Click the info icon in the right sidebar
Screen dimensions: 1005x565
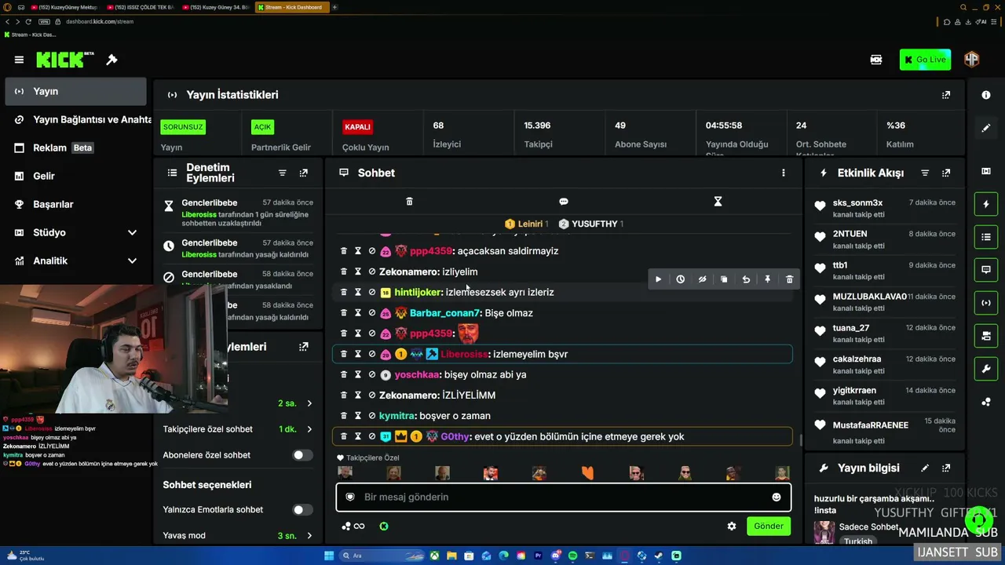[x=986, y=95]
